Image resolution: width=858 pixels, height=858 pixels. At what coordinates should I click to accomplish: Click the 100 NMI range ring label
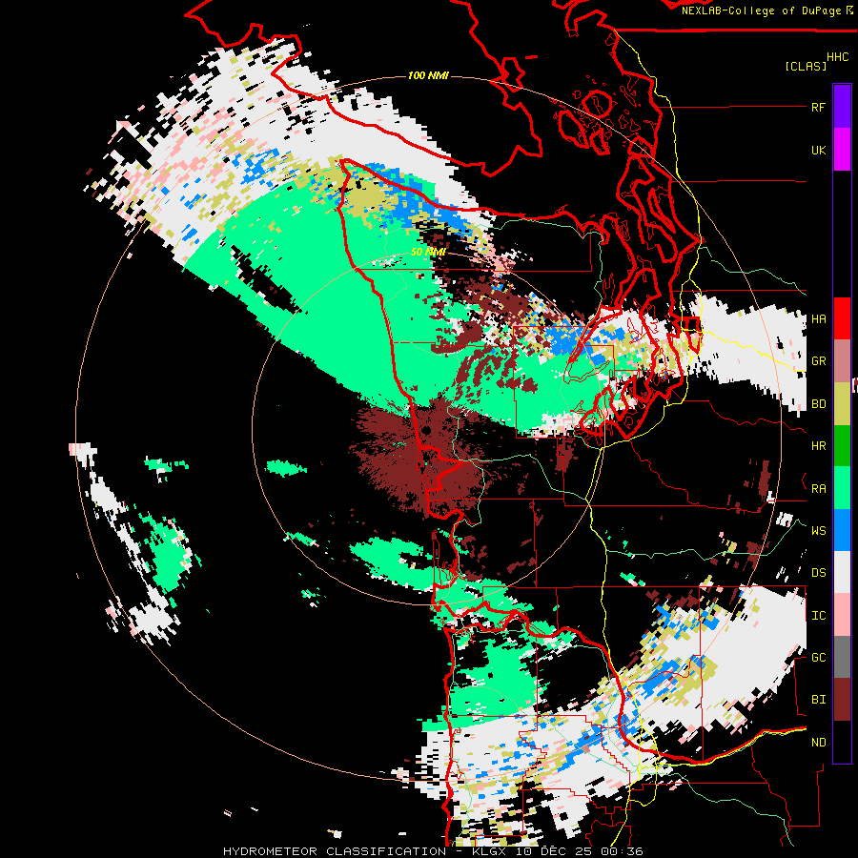tap(428, 75)
